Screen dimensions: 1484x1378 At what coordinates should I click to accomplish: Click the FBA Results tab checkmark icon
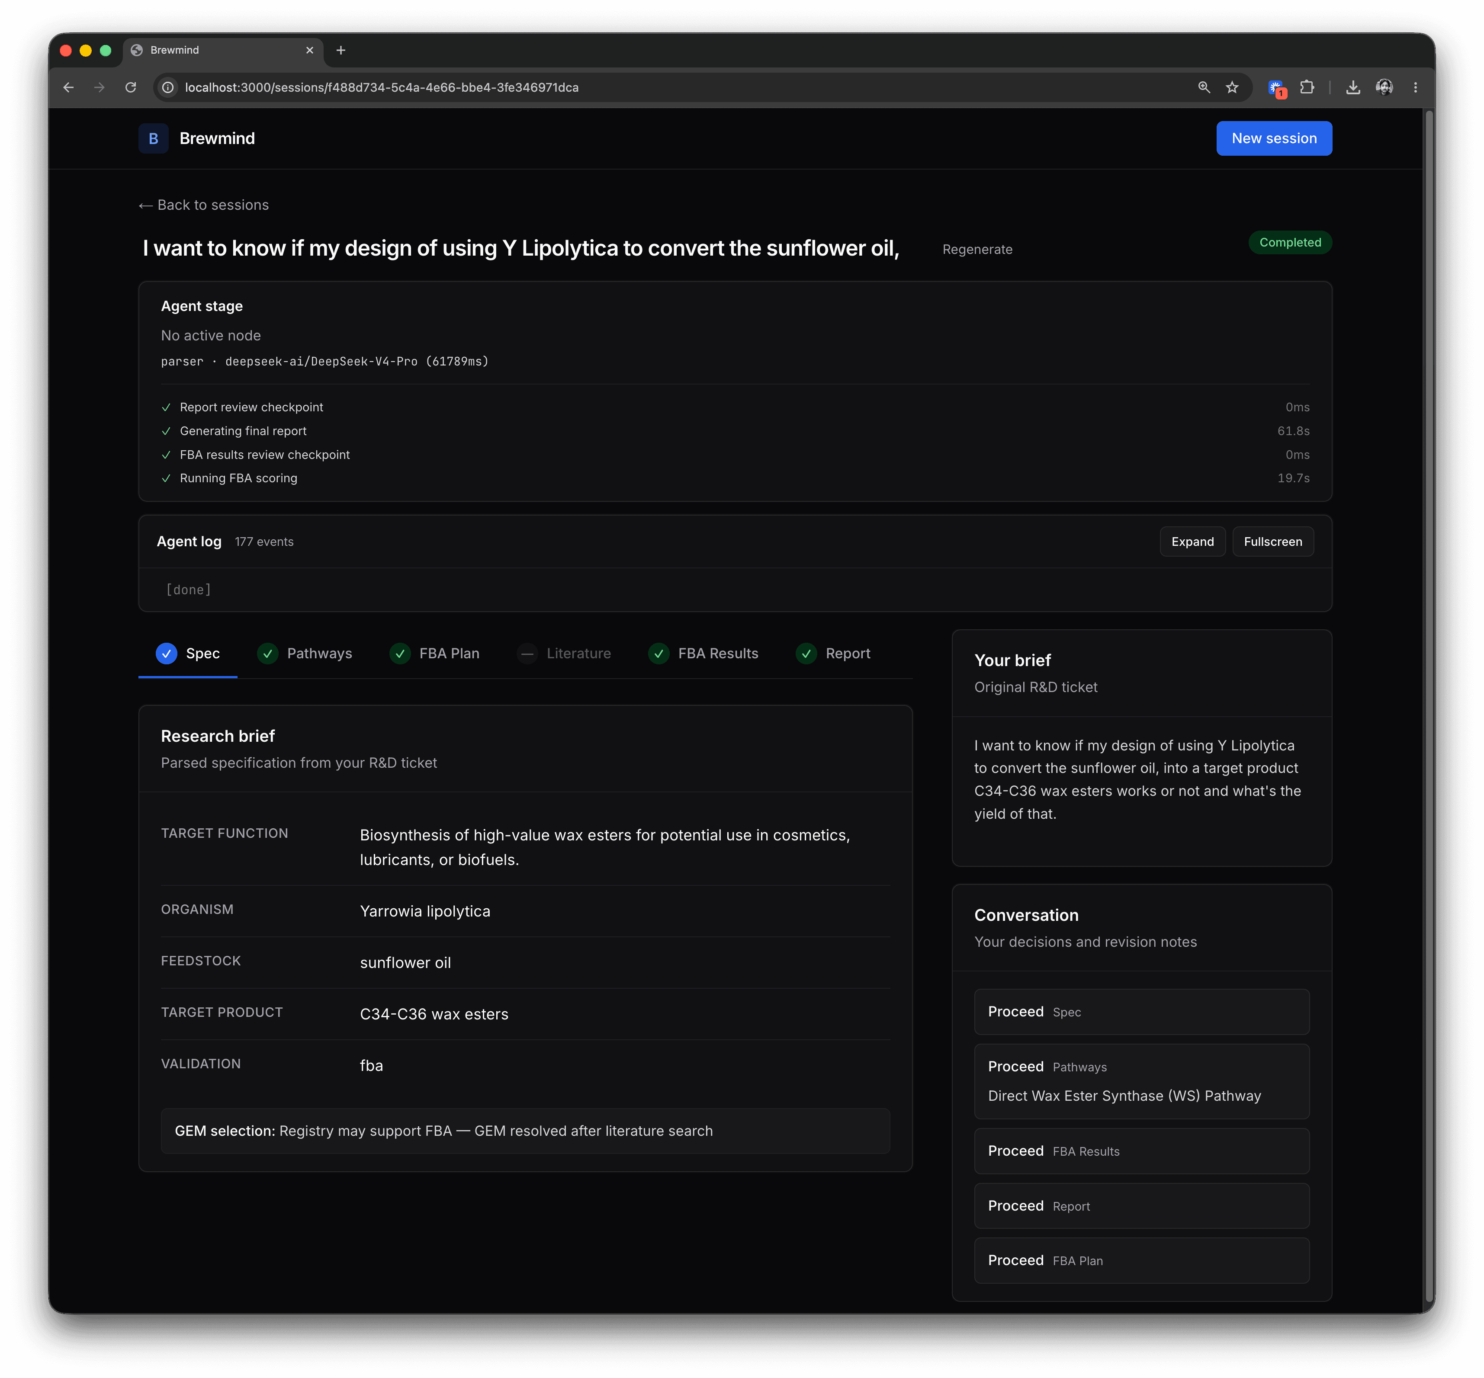click(659, 653)
